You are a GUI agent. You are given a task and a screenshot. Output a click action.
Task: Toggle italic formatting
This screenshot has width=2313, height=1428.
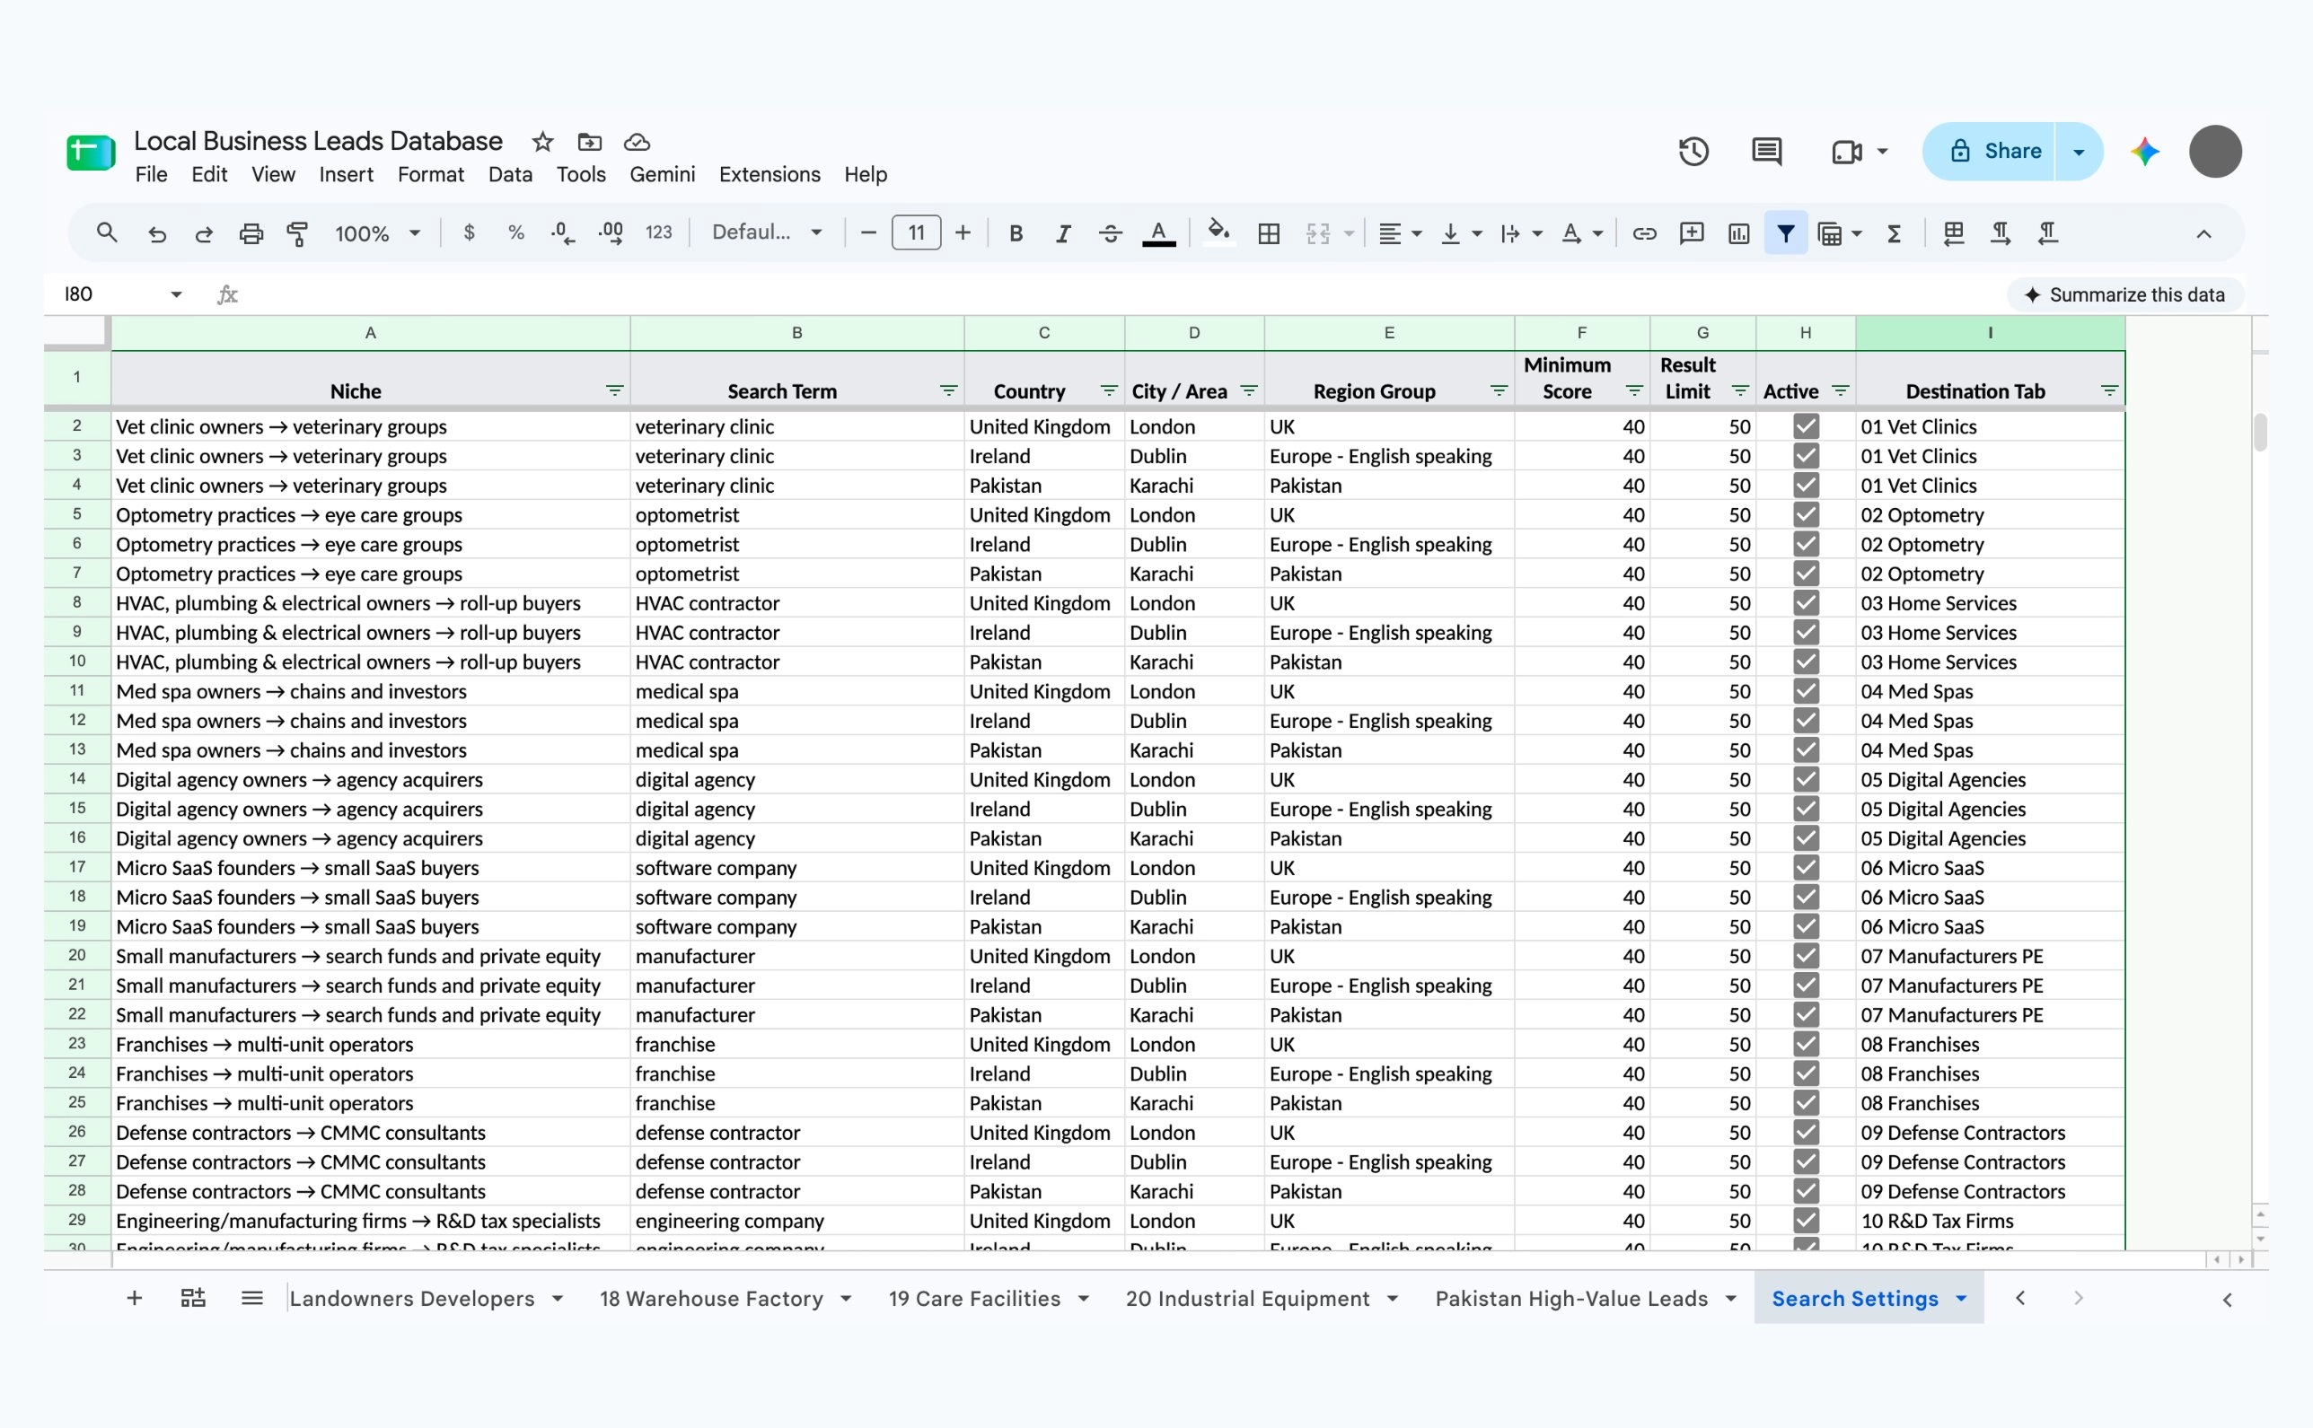coord(1063,233)
